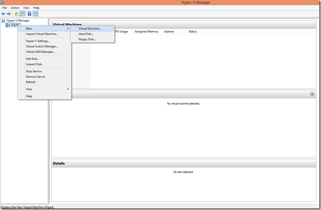
Task: Choose Virtual Machine... from the New submenu
Action: click(90, 28)
